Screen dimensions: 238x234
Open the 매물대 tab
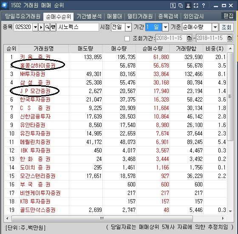(114, 17)
